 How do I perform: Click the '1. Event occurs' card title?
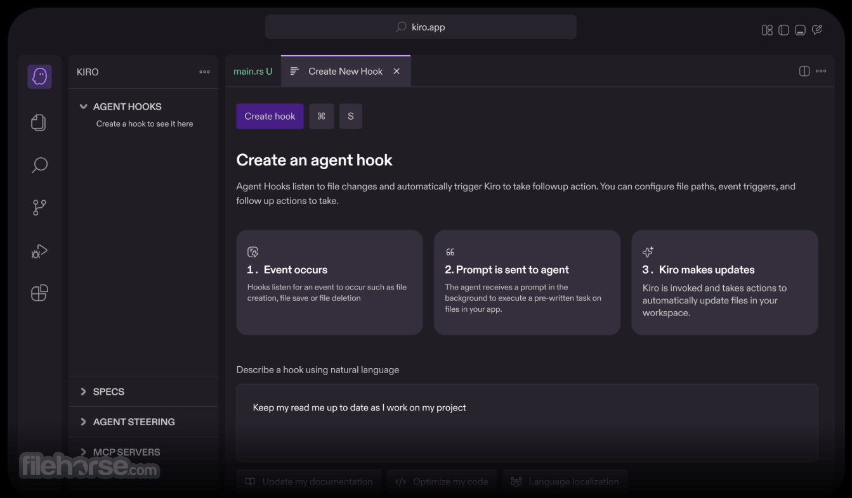coord(287,270)
